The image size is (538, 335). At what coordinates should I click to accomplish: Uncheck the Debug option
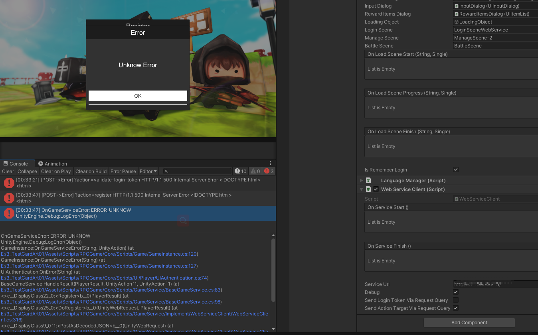[x=455, y=292]
